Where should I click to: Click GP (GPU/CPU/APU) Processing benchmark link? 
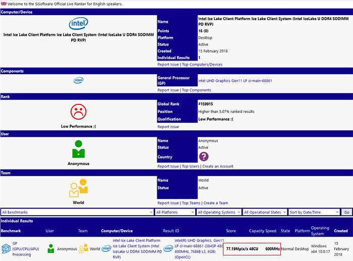pos(26,249)
